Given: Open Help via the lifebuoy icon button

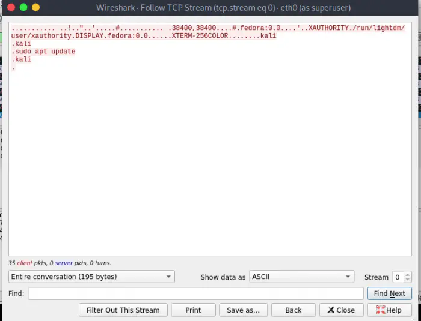Looking at the screenshot, I should [389, 310].
